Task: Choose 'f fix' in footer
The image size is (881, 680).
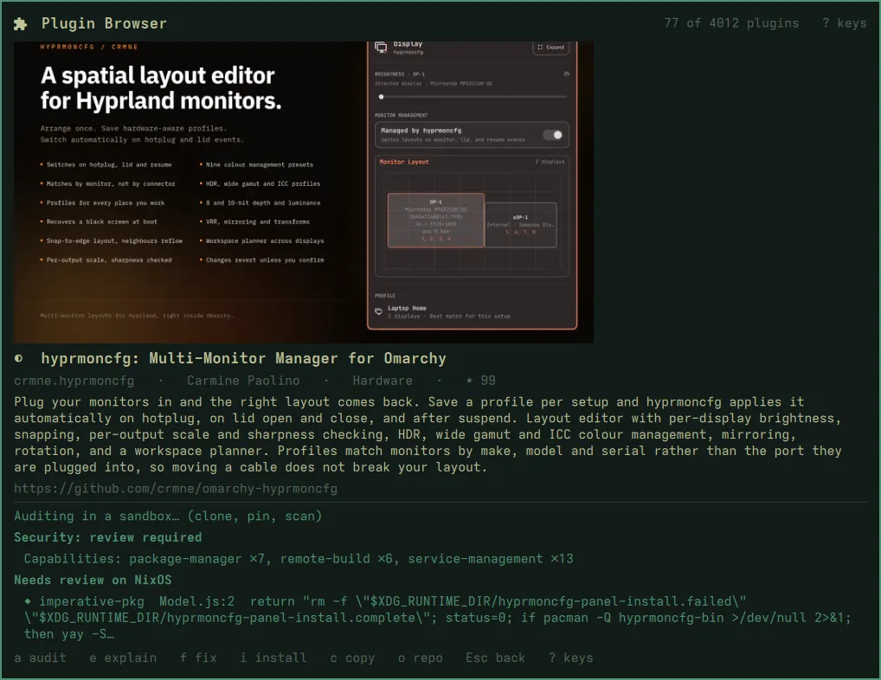Action: point(198,658)
